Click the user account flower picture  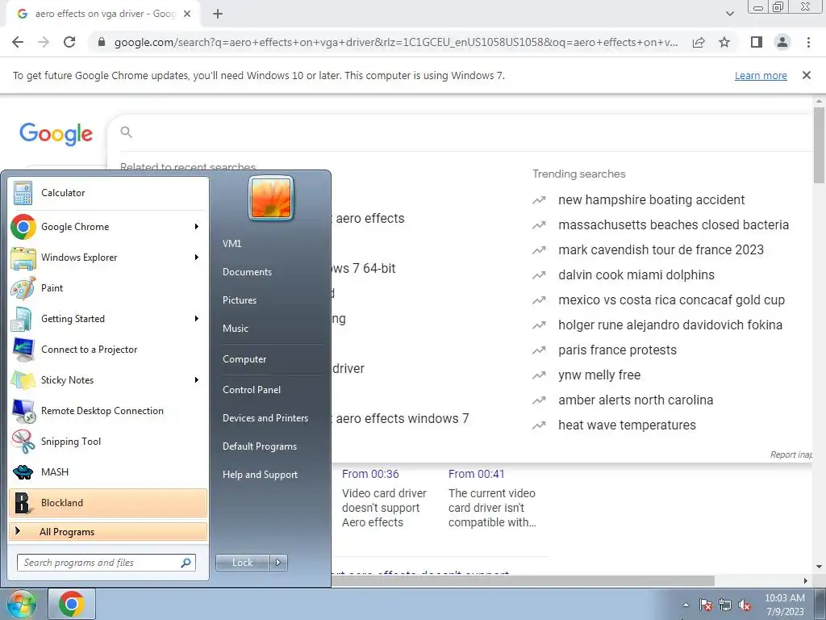click(x=271, y=199)
